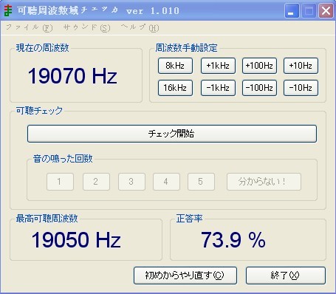Increase frequency with +1kHz button

click(x=218, y=66)
